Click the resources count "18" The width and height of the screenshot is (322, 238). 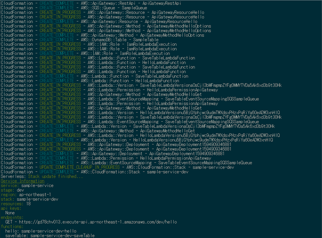pyautogui.click(x=28, y=203)
